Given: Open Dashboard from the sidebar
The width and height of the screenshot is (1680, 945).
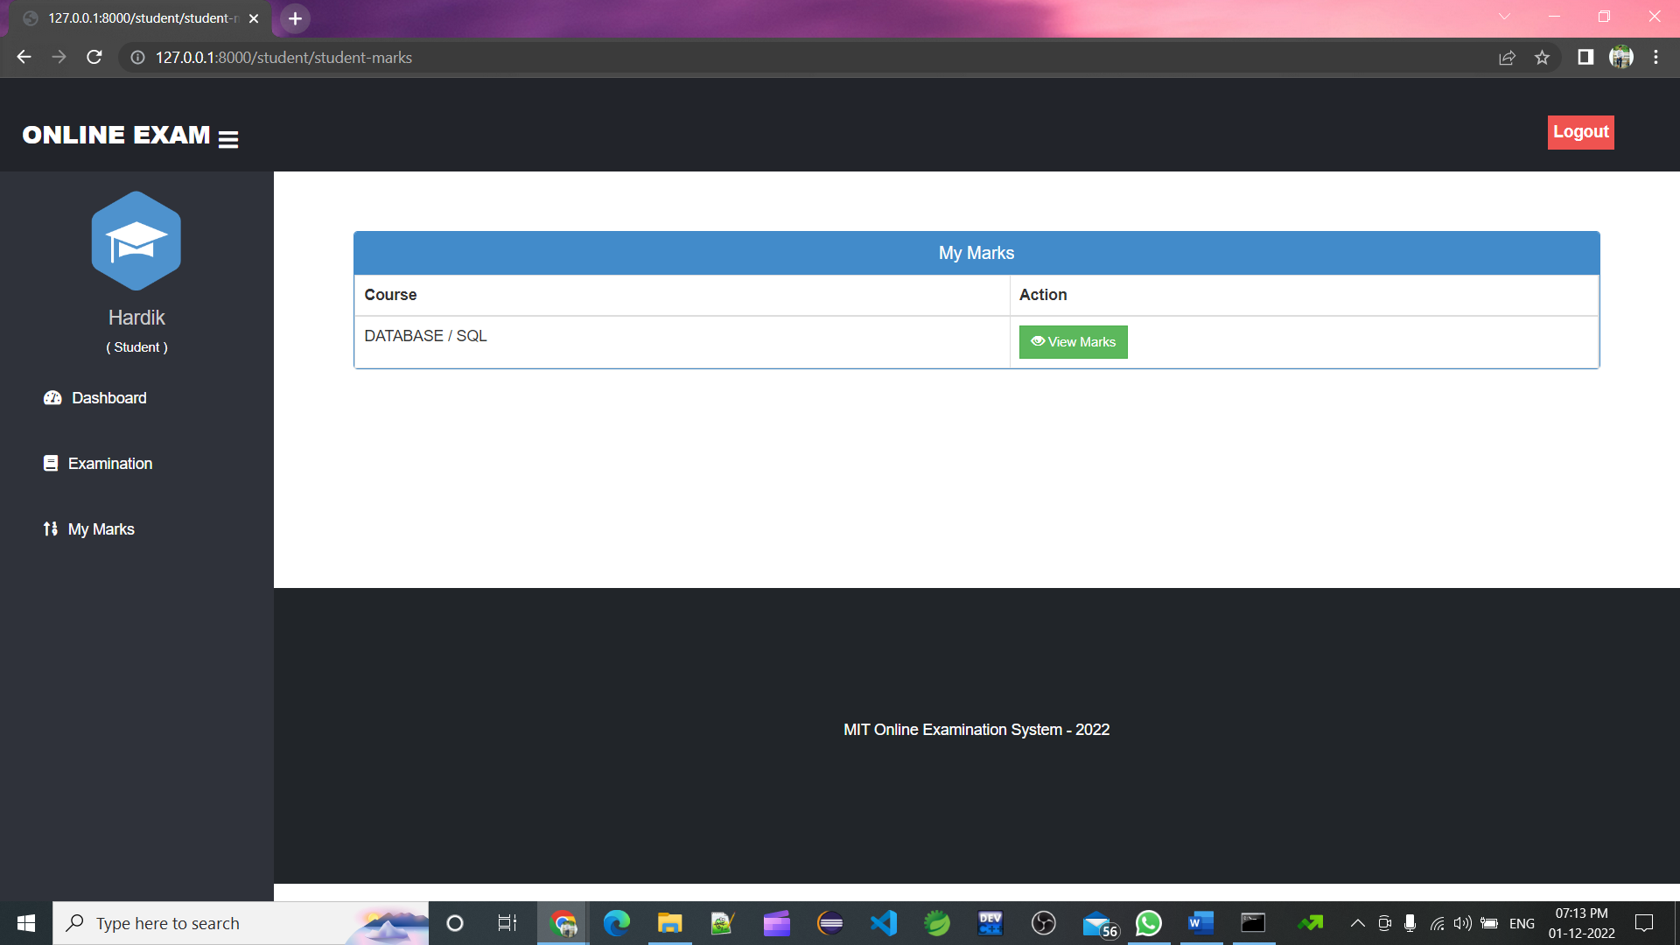Looking at the screenshot, I should pyautogui.click(x=108, y=398).
